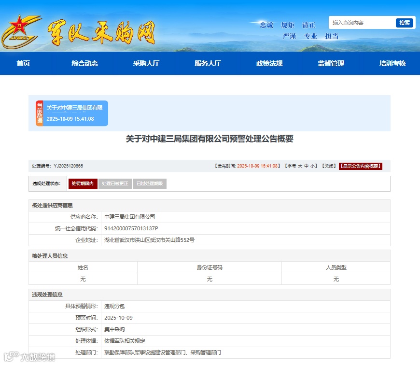Click the handling number YJ2025120665
The height and width of the screenshot is (365, 420).
(68, 166)
